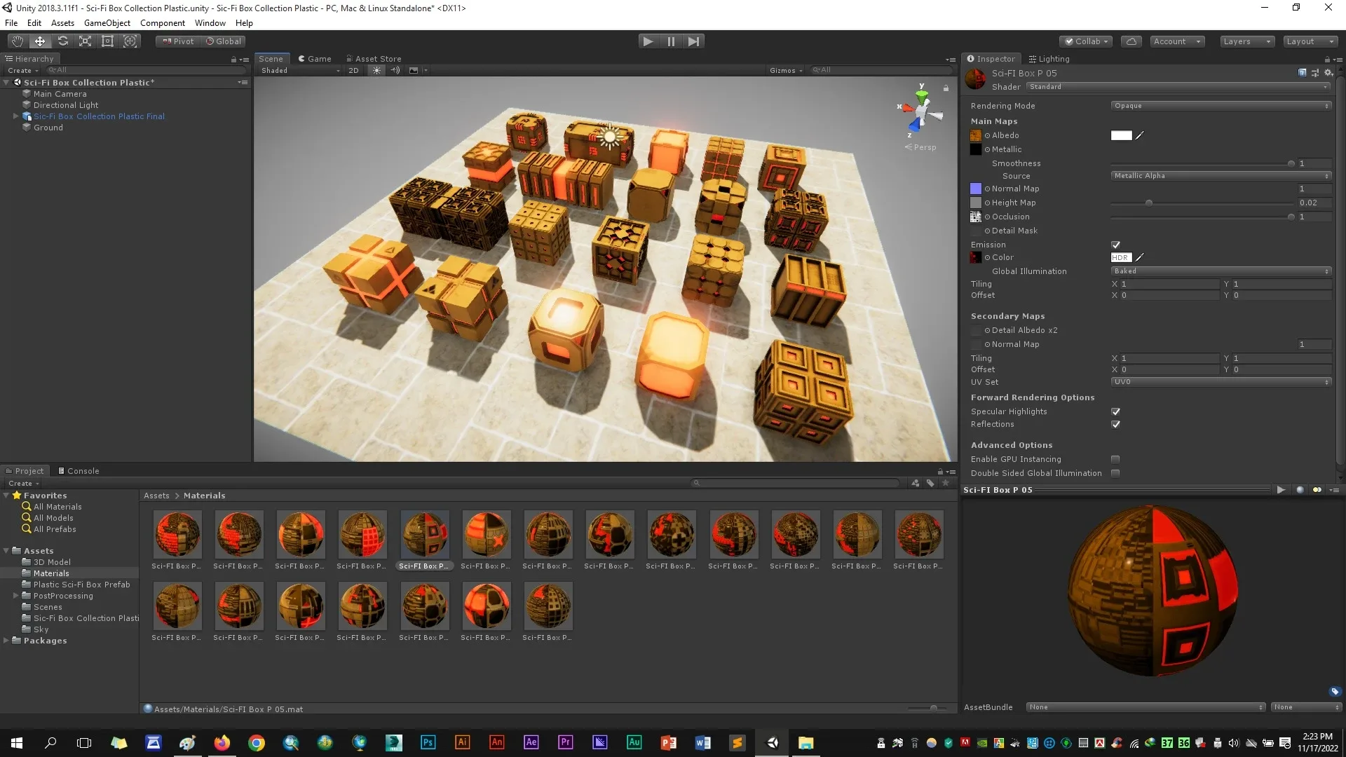Expand Sic-Fi Box Collection Plastic Final
Image resolution: width=1346 pixels, height=757 pixels.
click(15, 116)
